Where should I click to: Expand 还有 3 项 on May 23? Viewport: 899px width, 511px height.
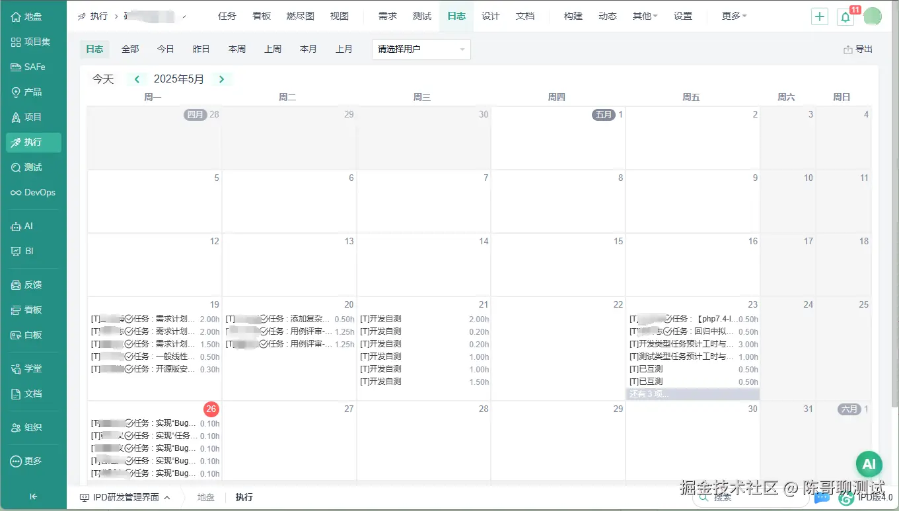(x=692, y=394)
